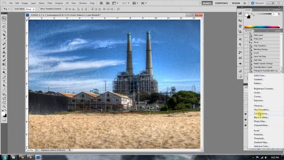
Task: Open the Layer menu
Action: tap(33, 3)
